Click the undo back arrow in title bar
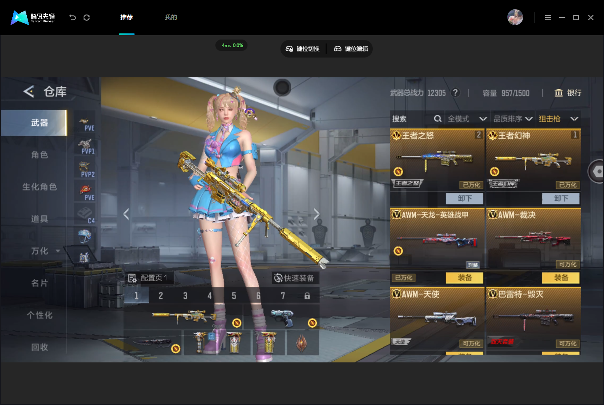 point(73,18)
